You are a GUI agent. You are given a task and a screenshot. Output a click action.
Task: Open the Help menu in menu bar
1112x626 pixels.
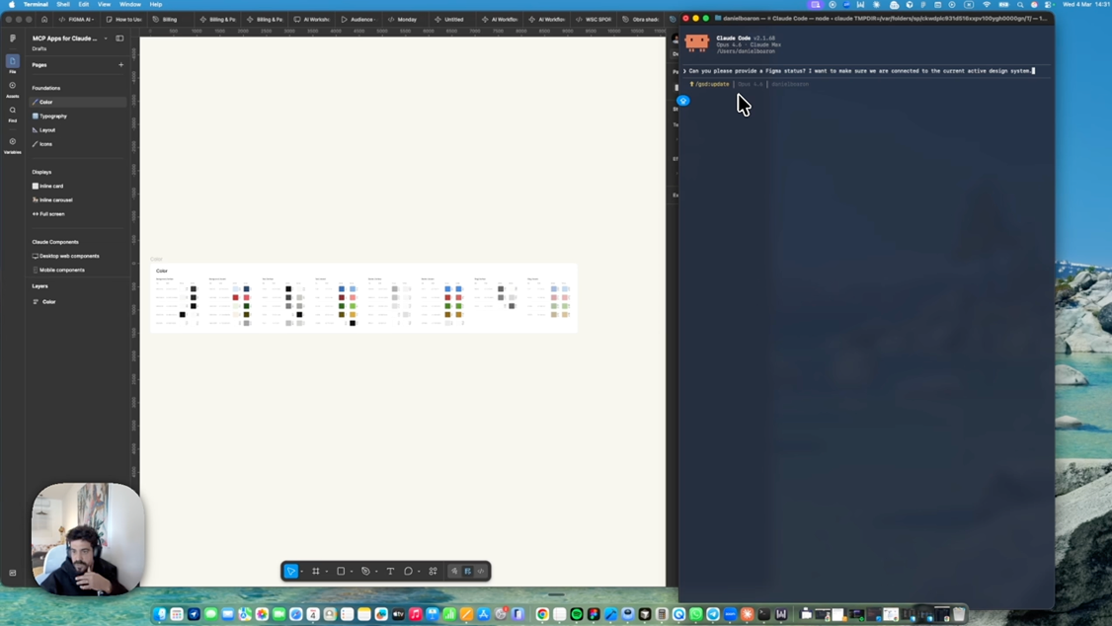[x=155, y=4]
